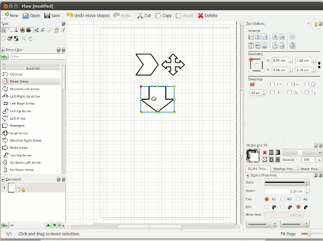Pick the Pentagon stencil from the list
Viewport: 323px width, 241px height.
coord(18,126)
